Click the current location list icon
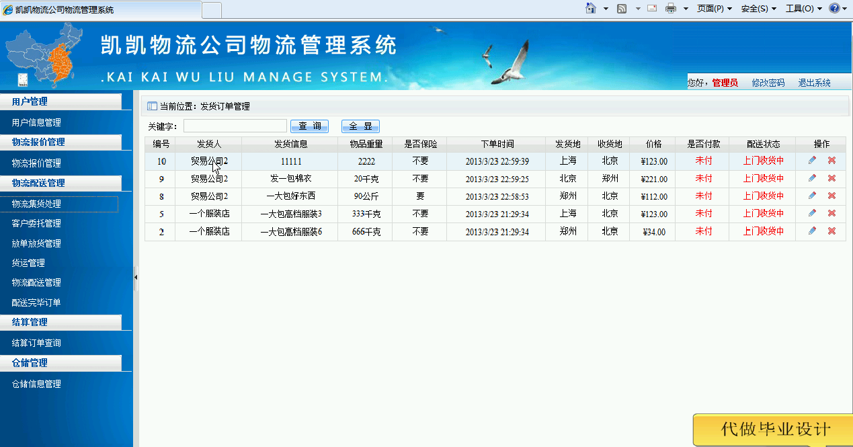853x447 pixels. pos(152,106)
